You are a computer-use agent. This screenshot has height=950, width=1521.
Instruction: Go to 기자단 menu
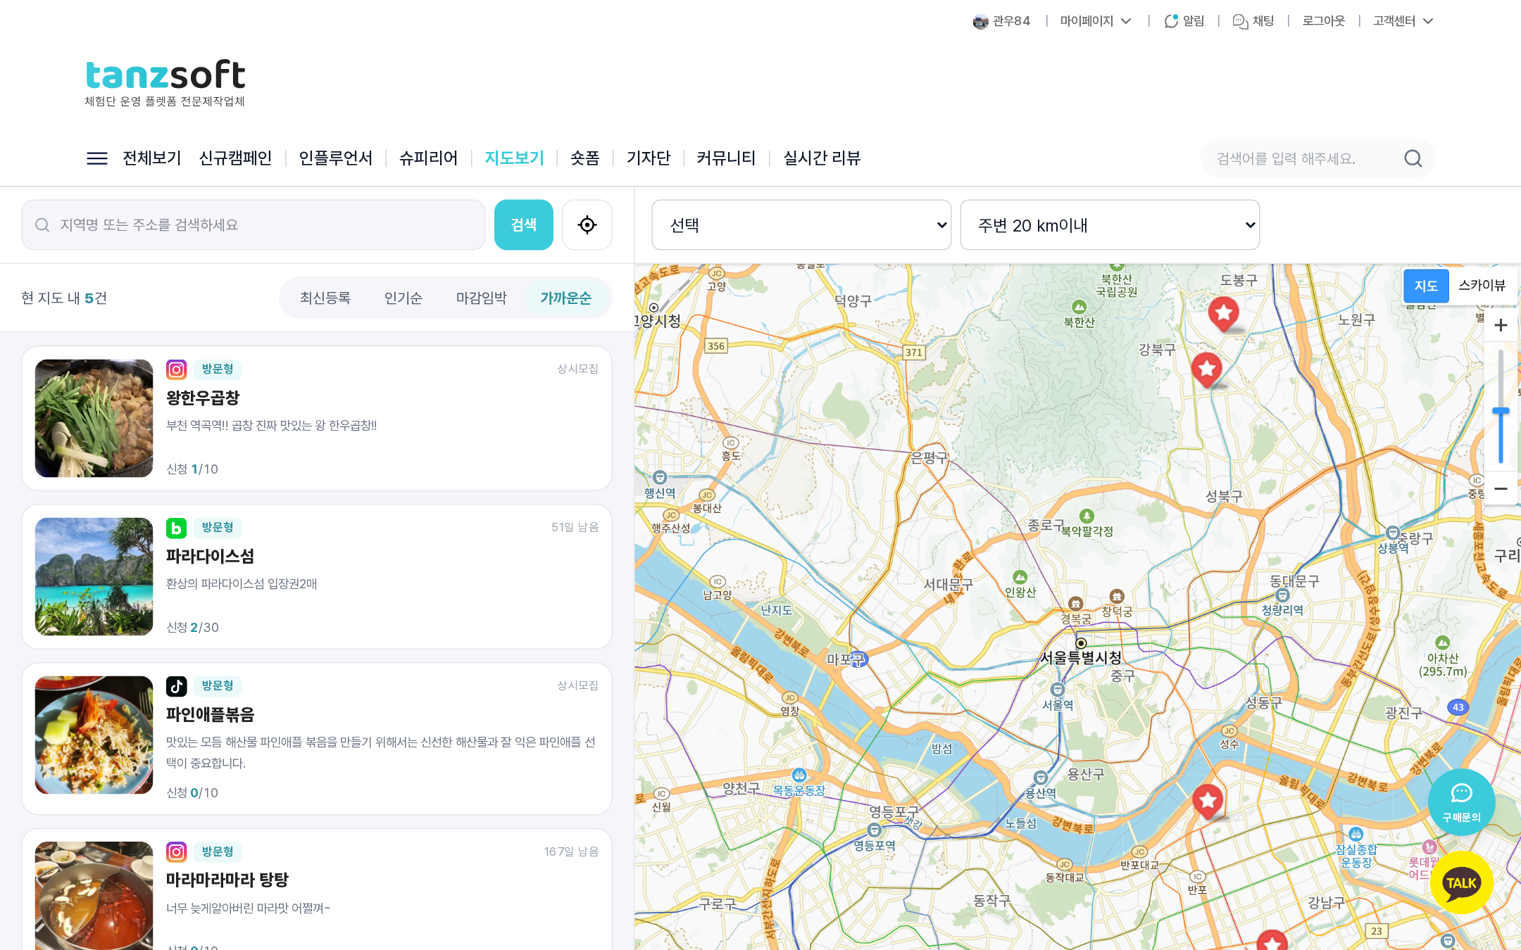coord(649,158)
